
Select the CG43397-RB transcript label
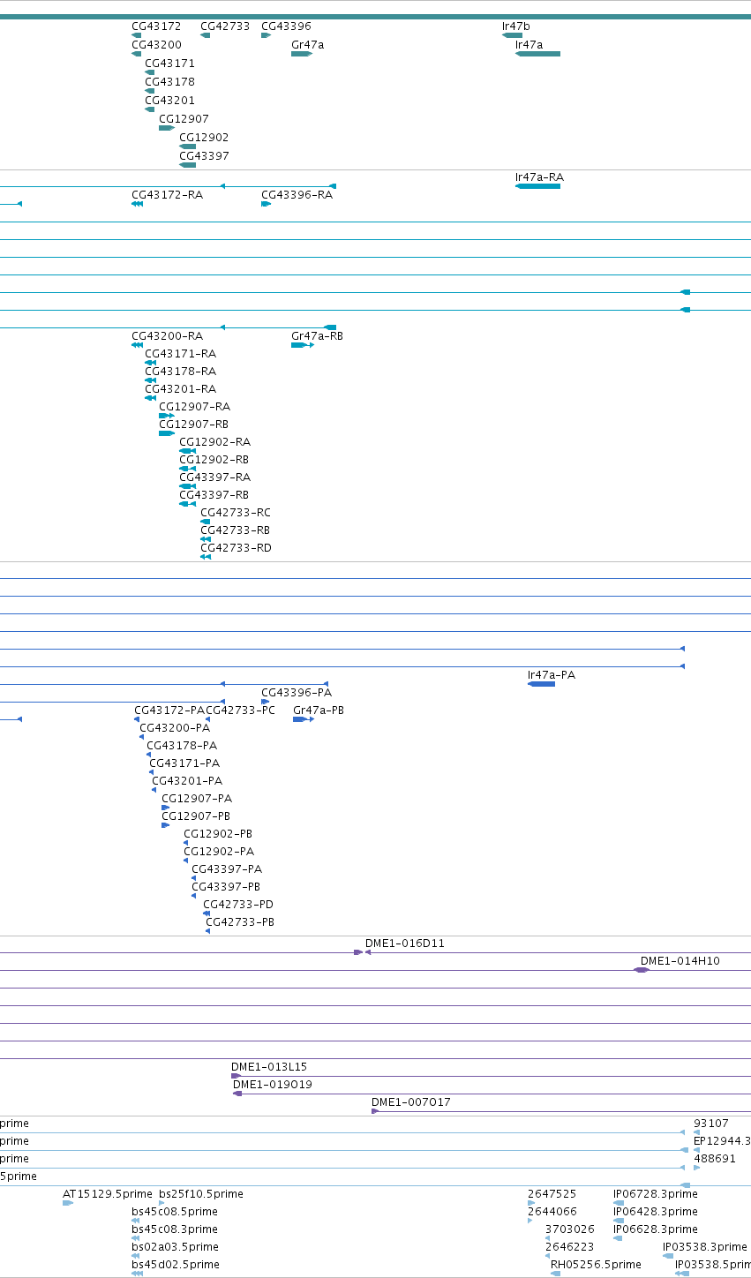[214, 495]
